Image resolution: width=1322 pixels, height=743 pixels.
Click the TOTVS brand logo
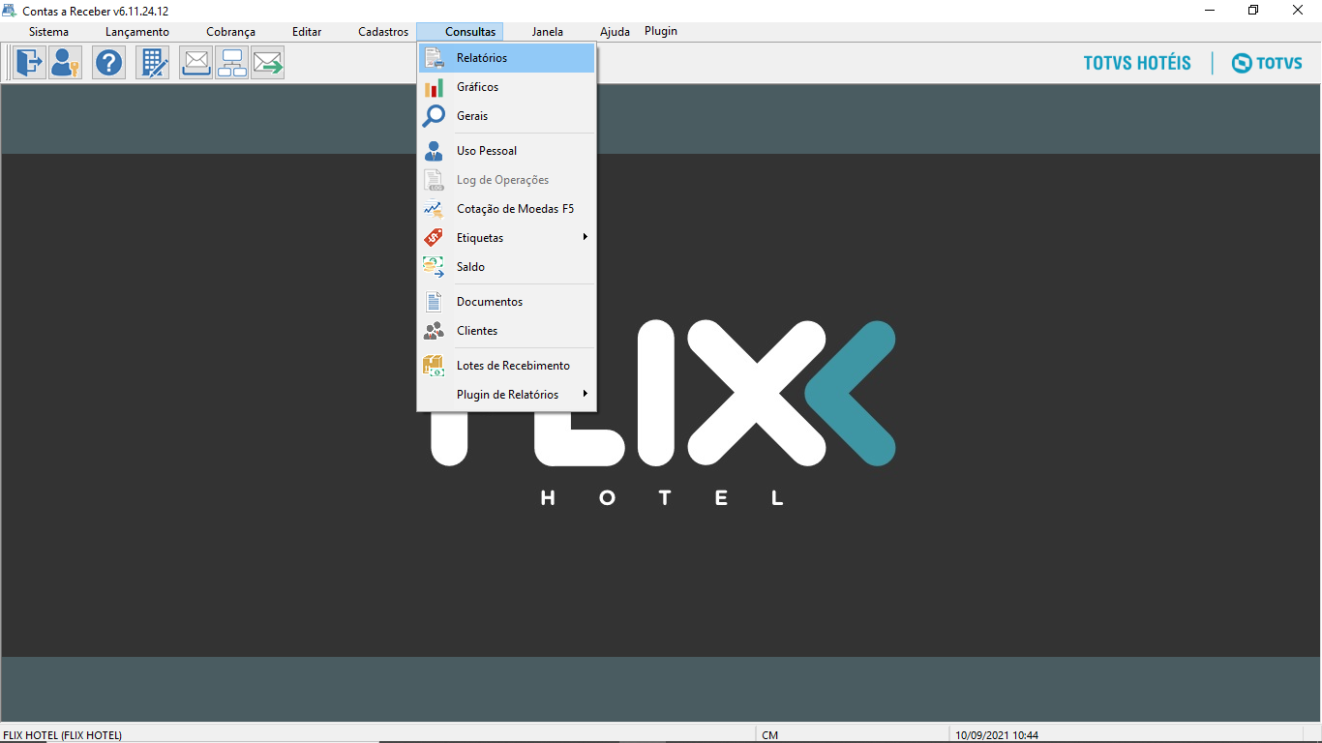pyautogui.click(x=1267, y=64)
